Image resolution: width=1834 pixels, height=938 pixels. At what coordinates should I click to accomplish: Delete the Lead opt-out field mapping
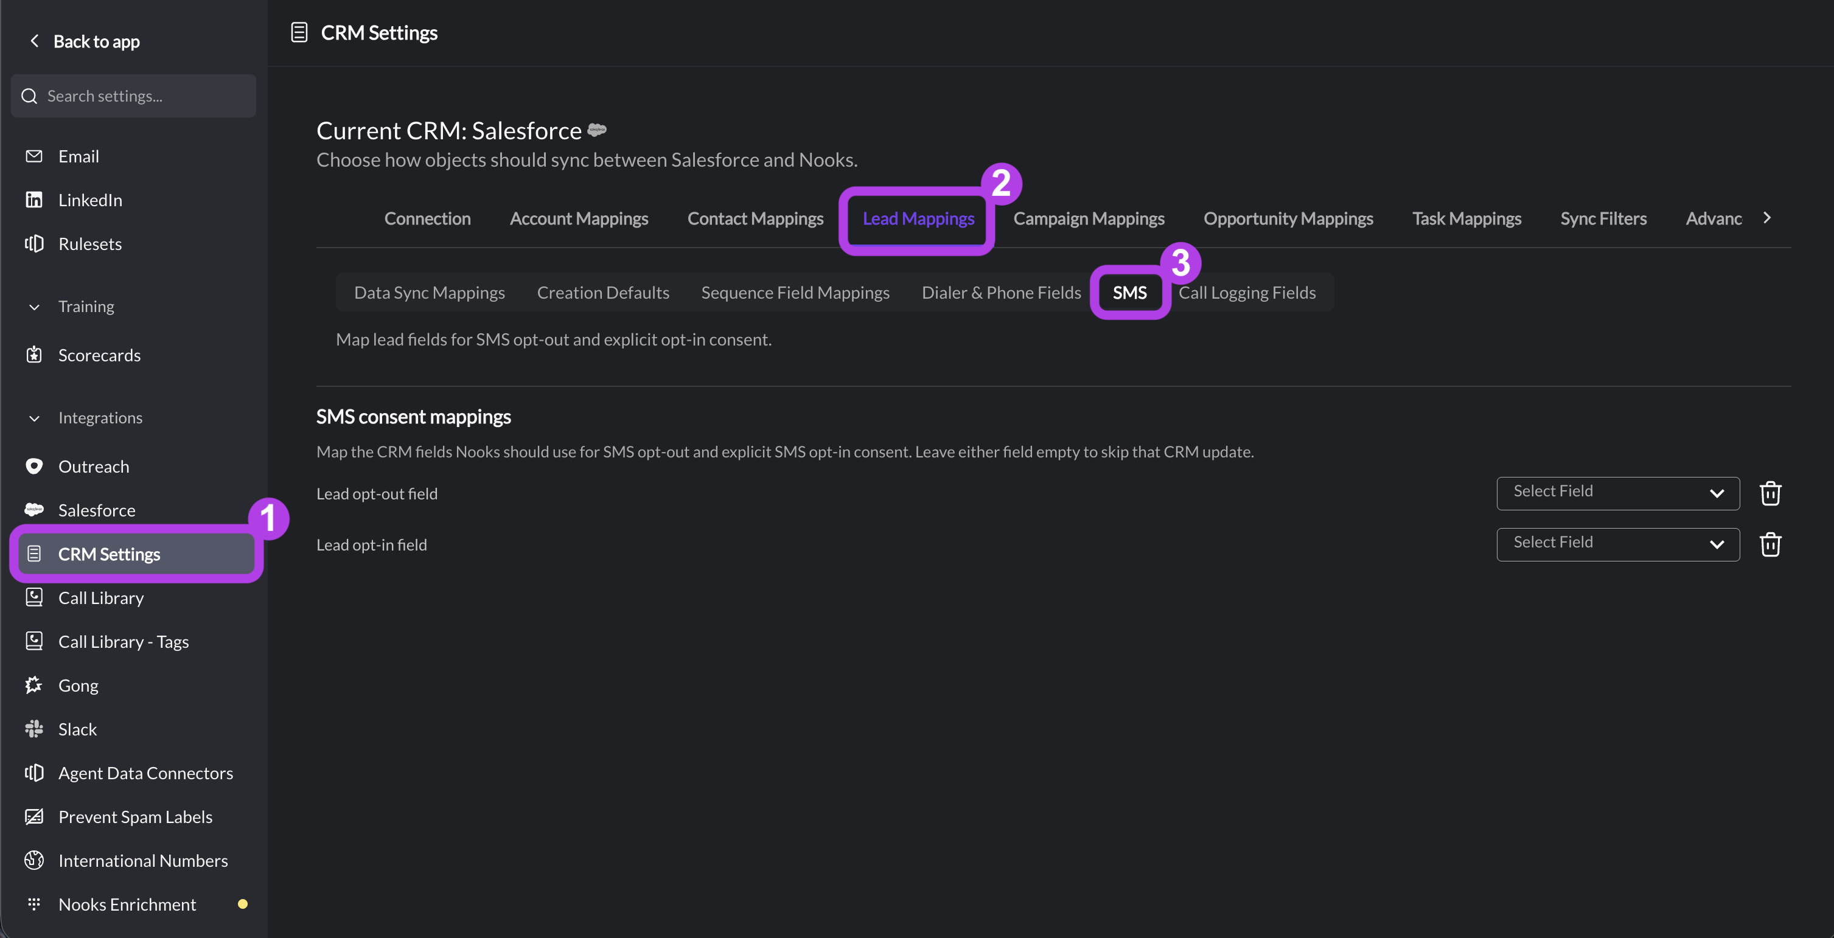click(x=1770, y=493)
